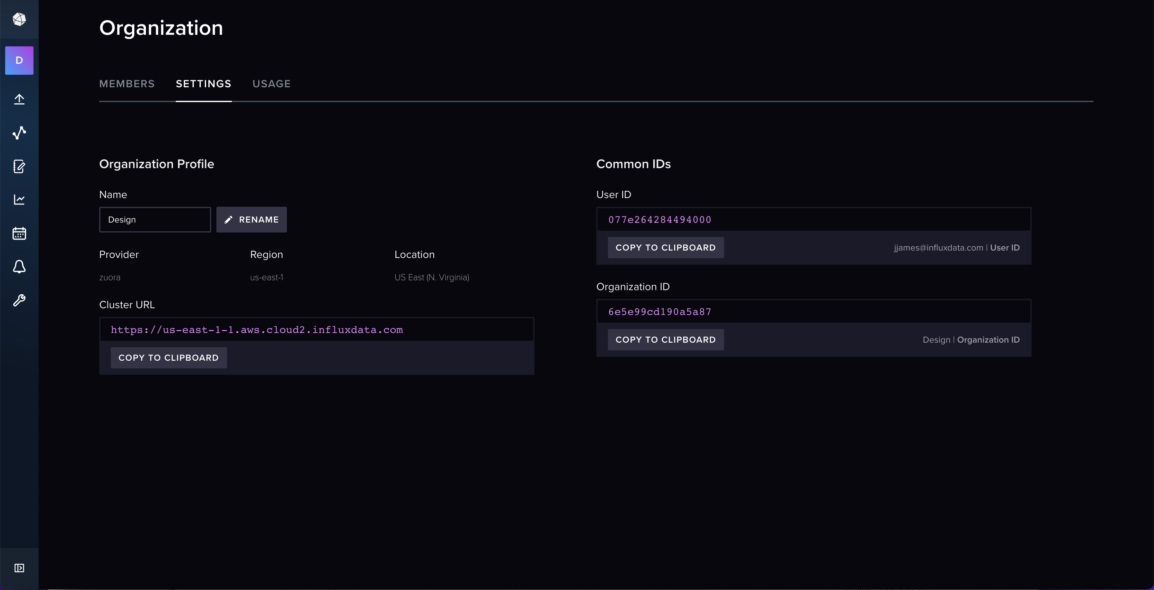This screenshot has width=1154, height=590.
Task: Open the Settings wrench icon
Action: click(19, 300)
